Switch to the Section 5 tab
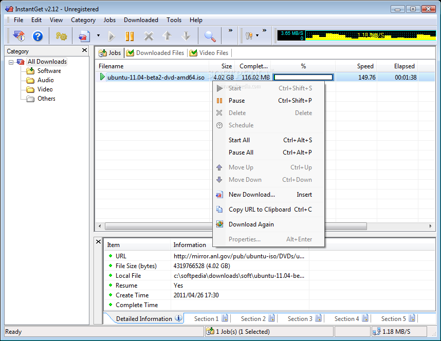 (397, 319)
